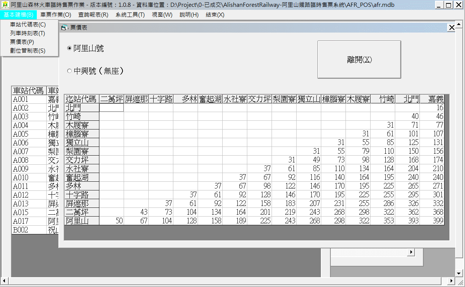465x287 pixels.
Task: Open the 查詢報表(R) menu
Action: click(x=93, y=15)
